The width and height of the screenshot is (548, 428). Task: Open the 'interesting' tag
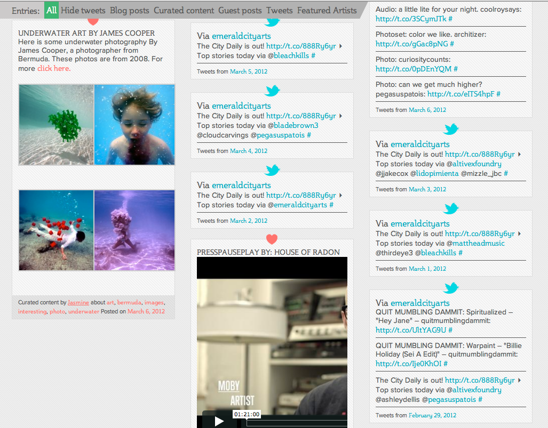coord(32,311)
